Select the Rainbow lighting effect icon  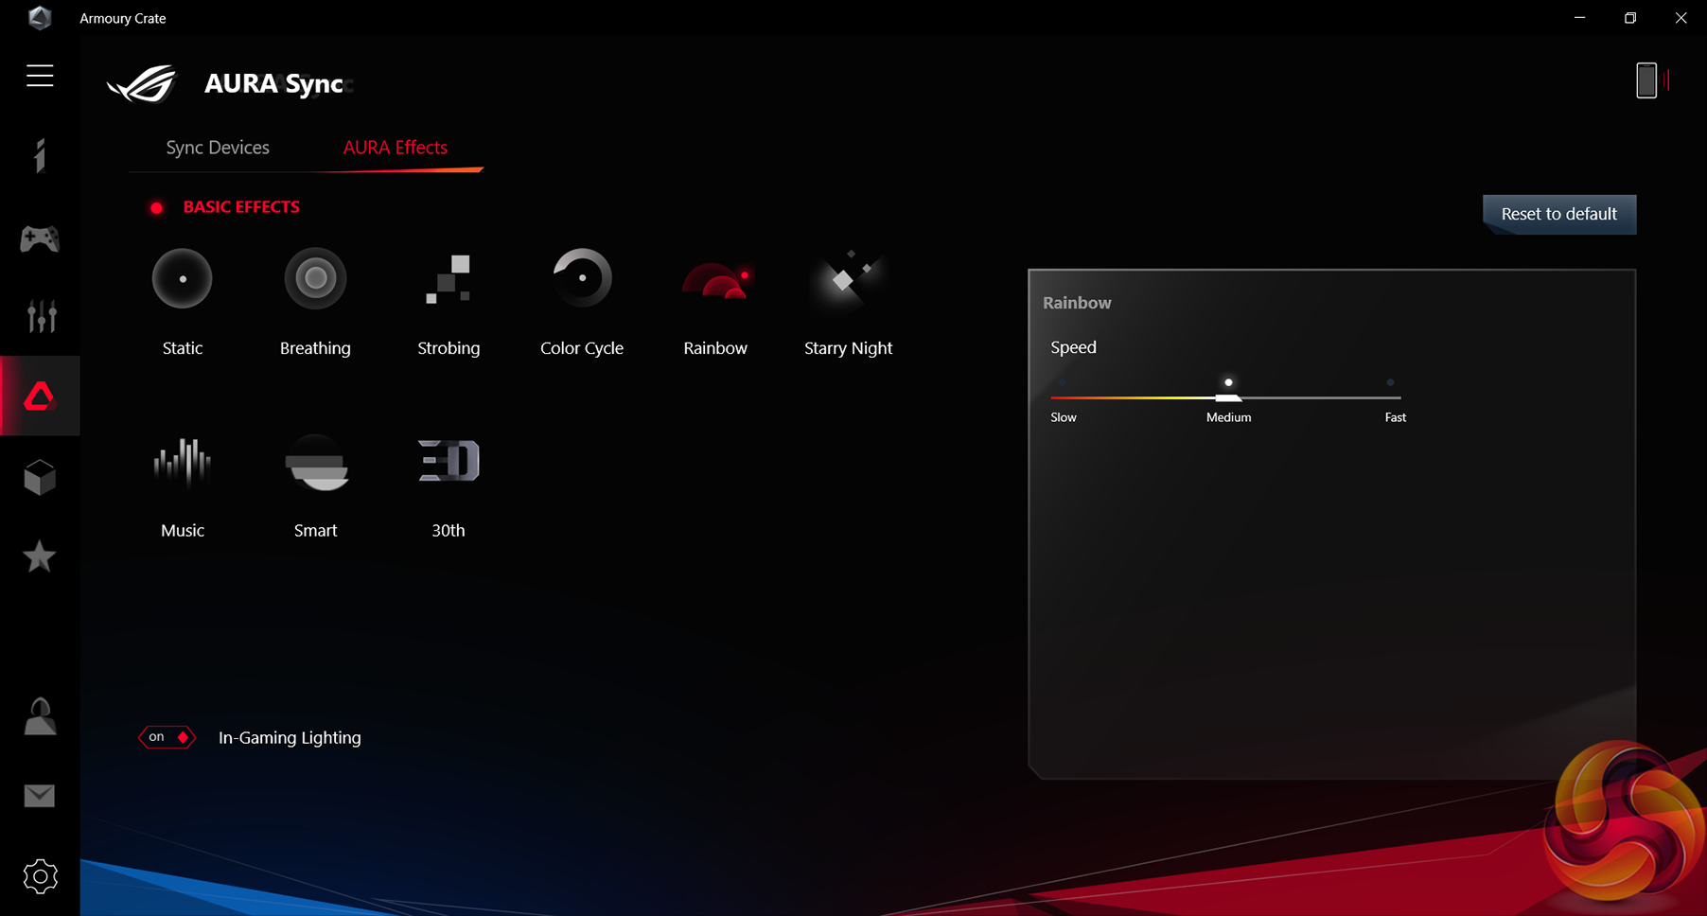click(716, 280)
